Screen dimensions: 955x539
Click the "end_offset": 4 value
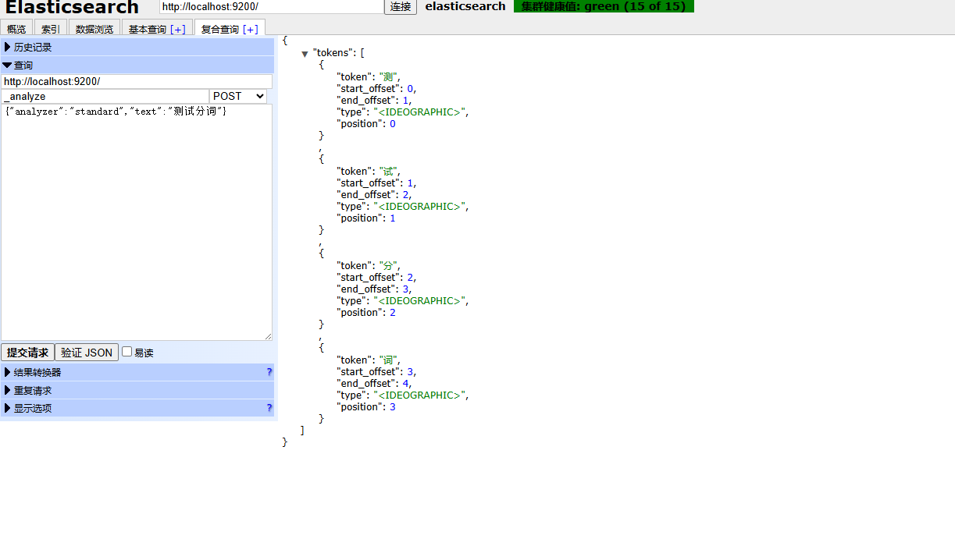(405, 384)
